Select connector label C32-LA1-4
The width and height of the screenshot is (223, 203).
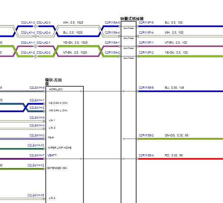click(x=28, y=33)
